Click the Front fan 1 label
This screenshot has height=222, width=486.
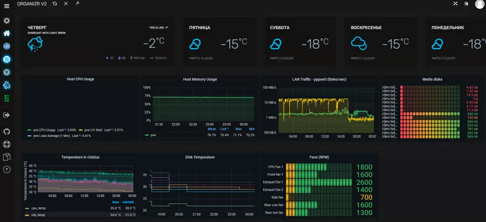tap(276, 175)
